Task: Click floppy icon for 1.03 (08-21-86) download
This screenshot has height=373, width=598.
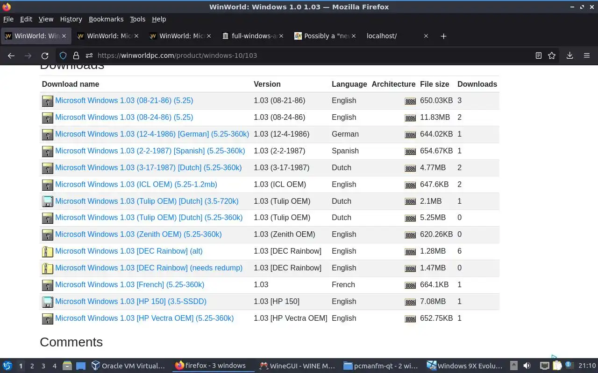Action: [x=48, y=101]
